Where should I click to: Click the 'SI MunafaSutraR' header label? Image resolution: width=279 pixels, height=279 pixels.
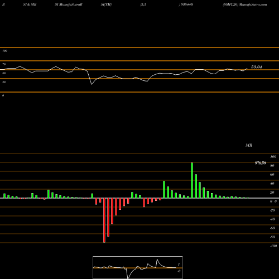[x=69, y=4]
